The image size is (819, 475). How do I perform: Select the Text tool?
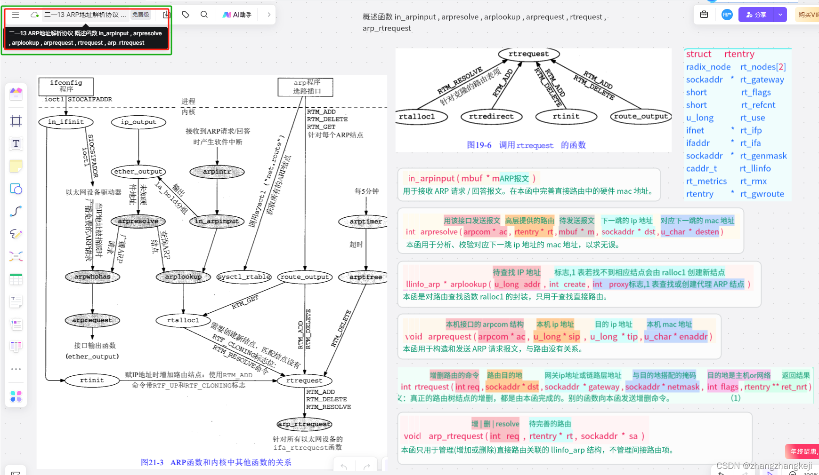(16, 143)
